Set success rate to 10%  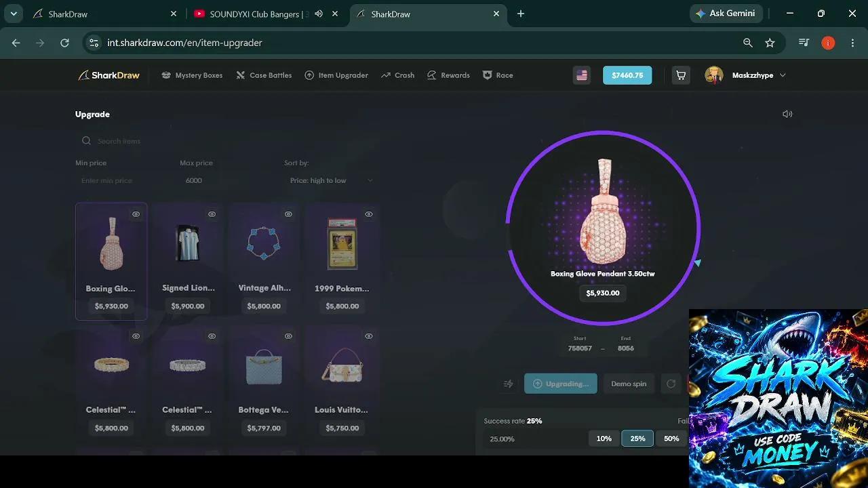(604, 439)
